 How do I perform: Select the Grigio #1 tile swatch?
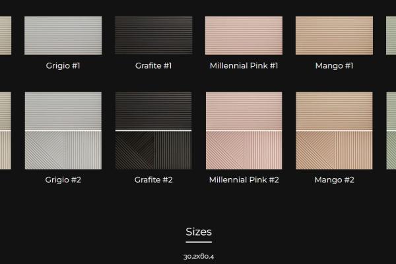pyautogui.click(x=63, y=36)
